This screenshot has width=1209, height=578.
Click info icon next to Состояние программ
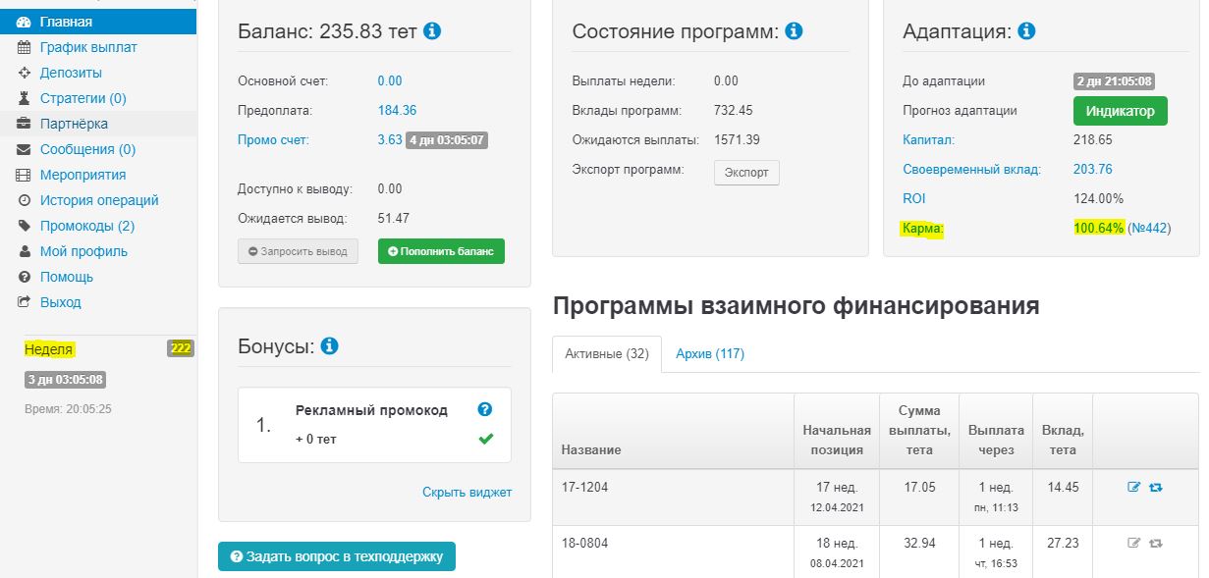(x=794, y=31)
